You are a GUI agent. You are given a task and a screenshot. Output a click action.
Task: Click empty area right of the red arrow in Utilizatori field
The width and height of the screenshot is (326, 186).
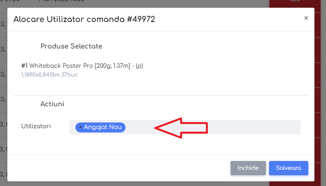click(254, 127)
